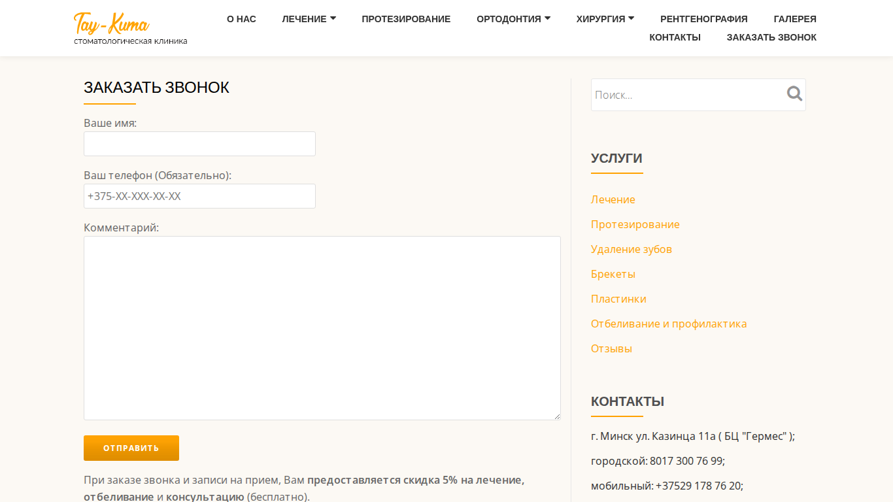Expand the Ортодонтия dropdown arrow

[547, 18]
